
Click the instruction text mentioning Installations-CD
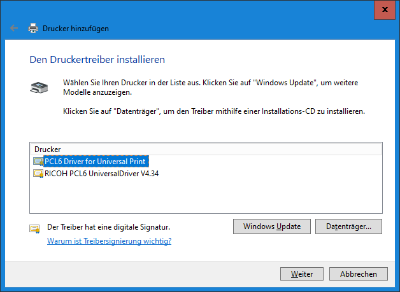[213, 111]
